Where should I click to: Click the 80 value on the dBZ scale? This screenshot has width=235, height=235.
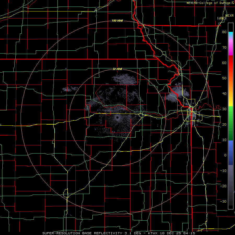pos(224,32)
